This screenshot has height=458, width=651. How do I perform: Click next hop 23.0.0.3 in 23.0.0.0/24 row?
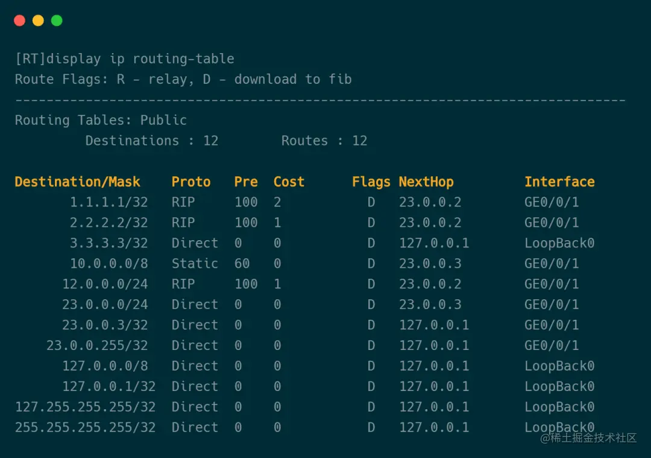430,304
